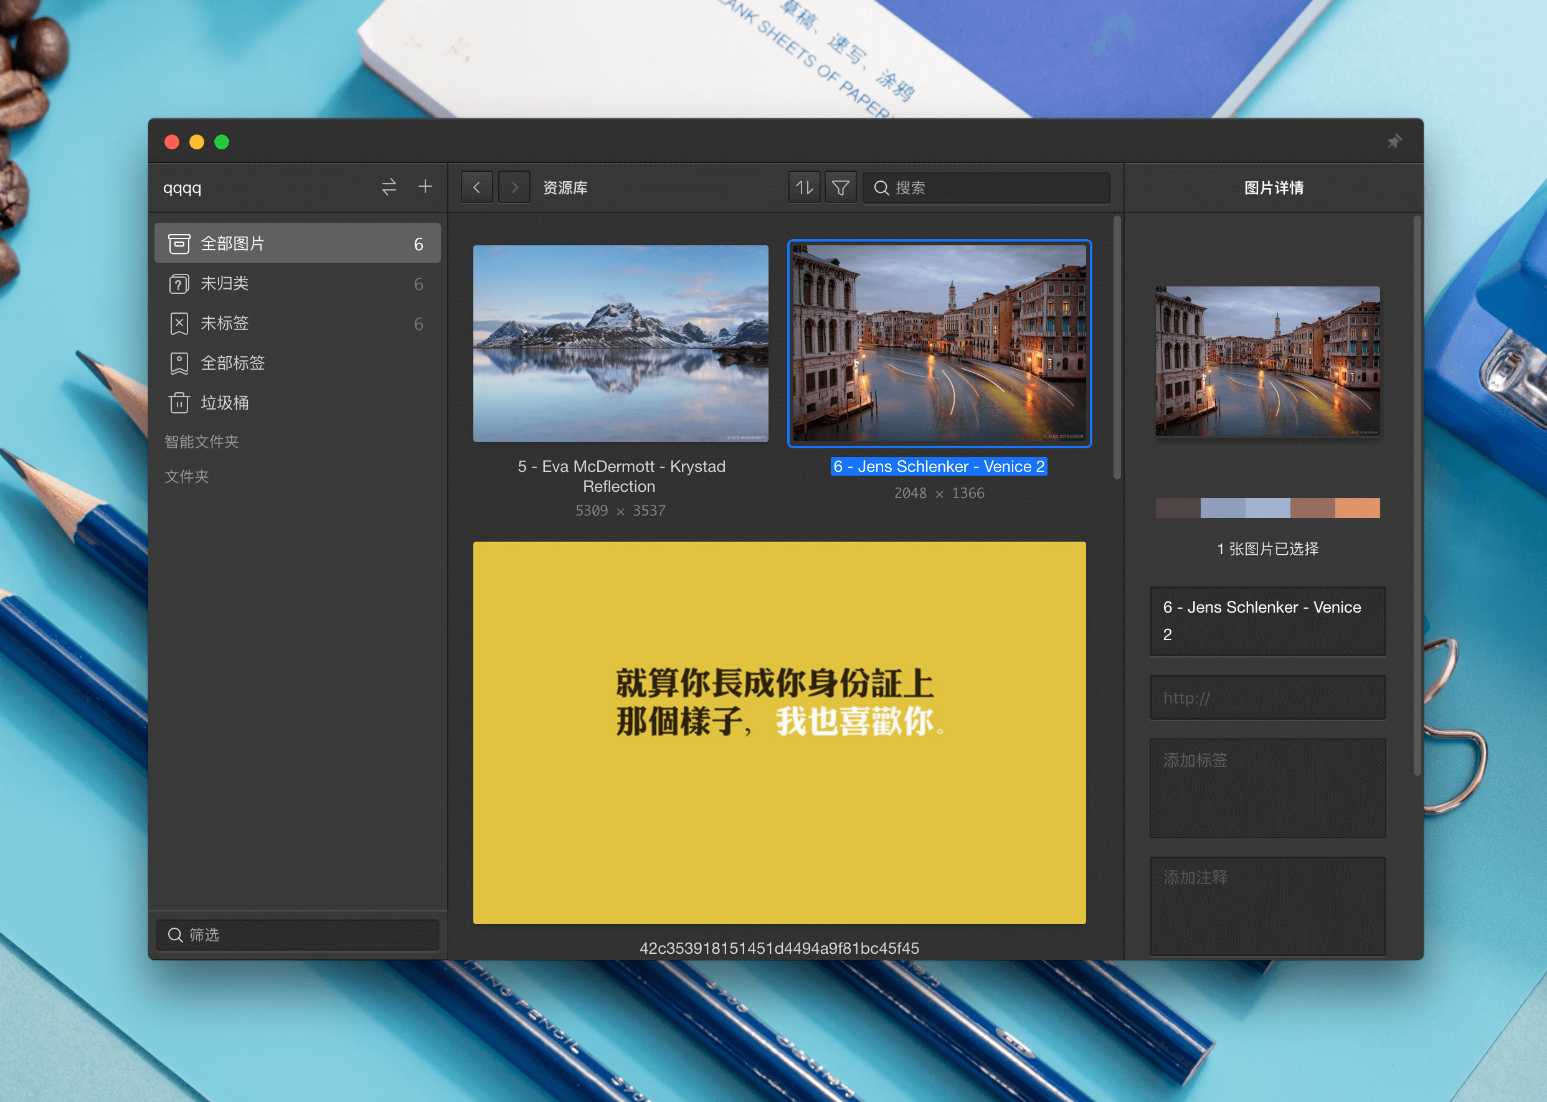Image resolution: width=1547 pixels, height=1102 pixels.
Task: Click the 1 张图片已选择 status text
Action: pos(1267,549)
